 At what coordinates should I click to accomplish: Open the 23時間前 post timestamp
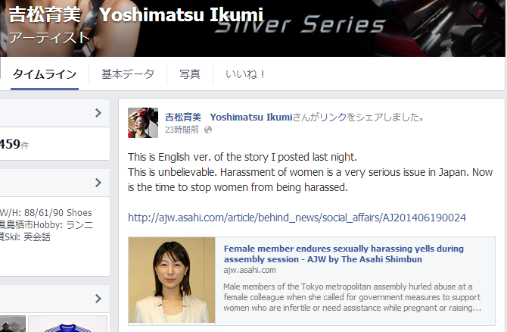[182, 130]
